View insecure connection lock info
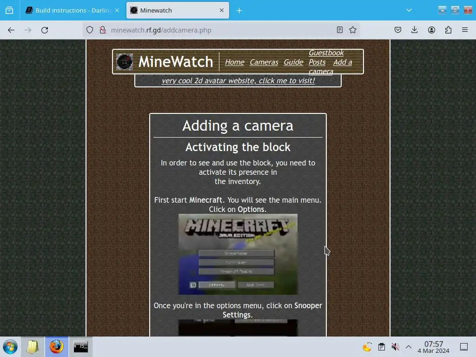Image resolution: width=476 pixels, height=357 pixels. click(103, 30)
